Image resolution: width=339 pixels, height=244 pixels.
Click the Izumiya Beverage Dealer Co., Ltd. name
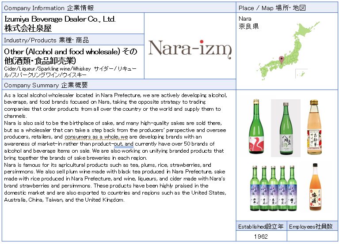(60, 19)
